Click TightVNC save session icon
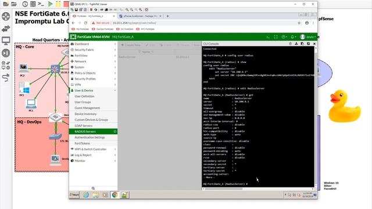Image resolution: width=372 pixels, height=209 pixels. point(76,10)
